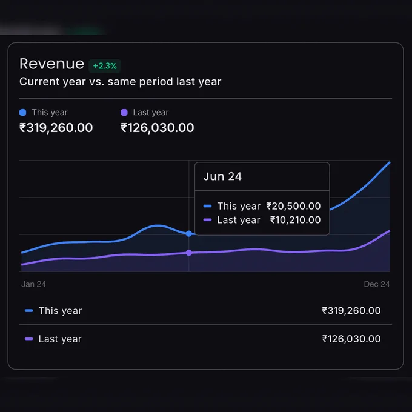The width and height of the screenshot is (412, 412).
Task: Click the blue data point on chart
Action: pos(188,234)
